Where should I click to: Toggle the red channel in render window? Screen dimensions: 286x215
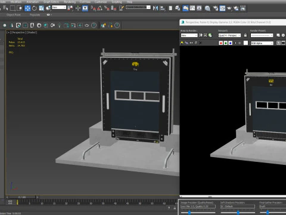pyautogui.click(x=220, y=43)
